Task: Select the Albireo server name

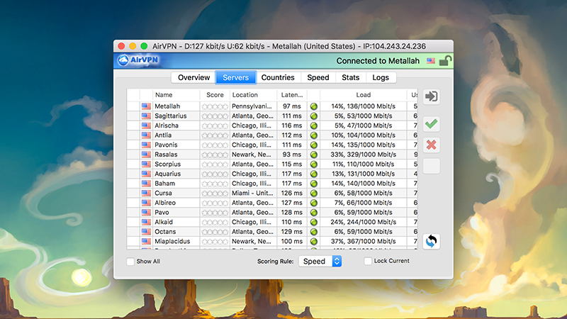Action: [x=165, y=203]
